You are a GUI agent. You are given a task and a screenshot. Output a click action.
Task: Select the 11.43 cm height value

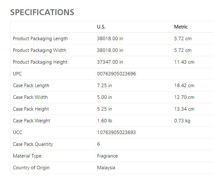point(184,62)
